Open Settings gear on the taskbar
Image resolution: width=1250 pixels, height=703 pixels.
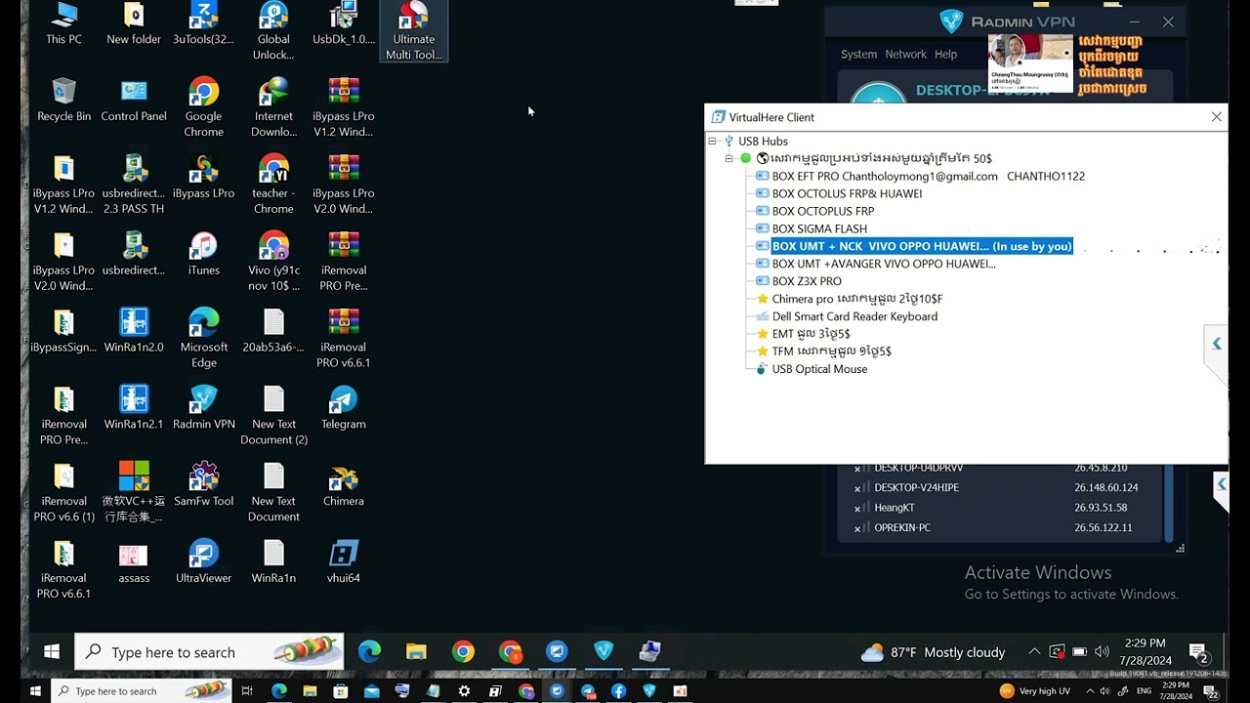click(464, 691)
